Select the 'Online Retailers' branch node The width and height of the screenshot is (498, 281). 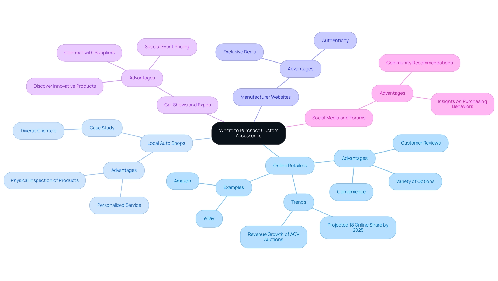pyautogui.click(x=290, y=166)
